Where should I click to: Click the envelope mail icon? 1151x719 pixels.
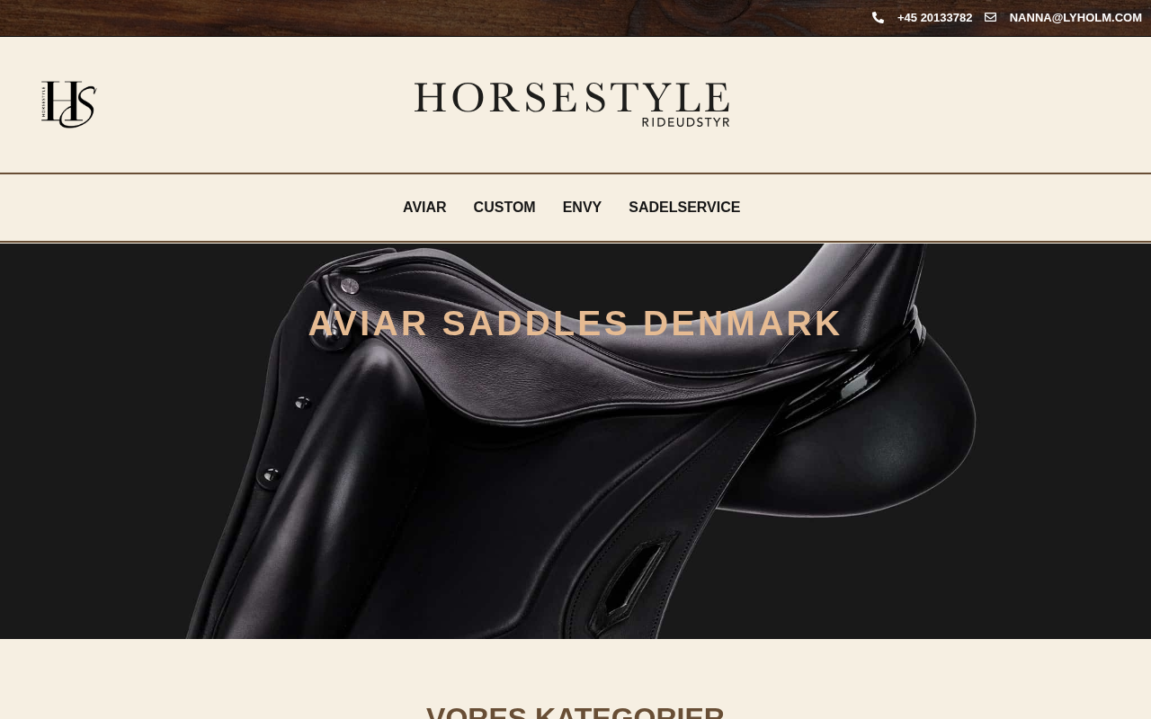(x=990, y=18)
